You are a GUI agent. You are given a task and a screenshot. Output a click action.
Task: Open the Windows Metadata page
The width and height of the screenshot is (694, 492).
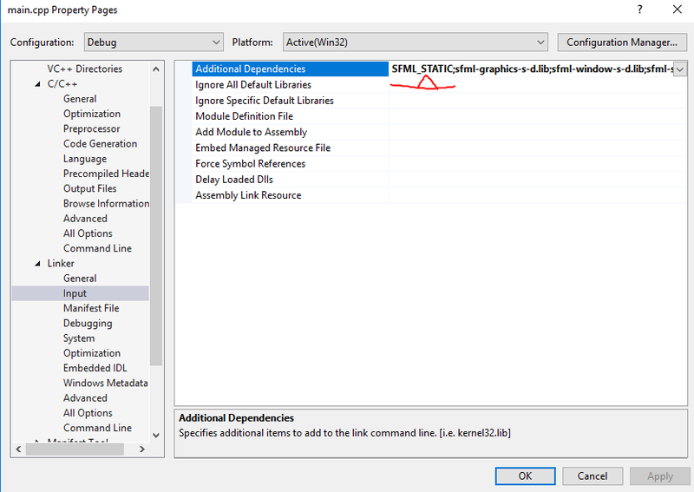pyautogui.click(x=105, y=383)
